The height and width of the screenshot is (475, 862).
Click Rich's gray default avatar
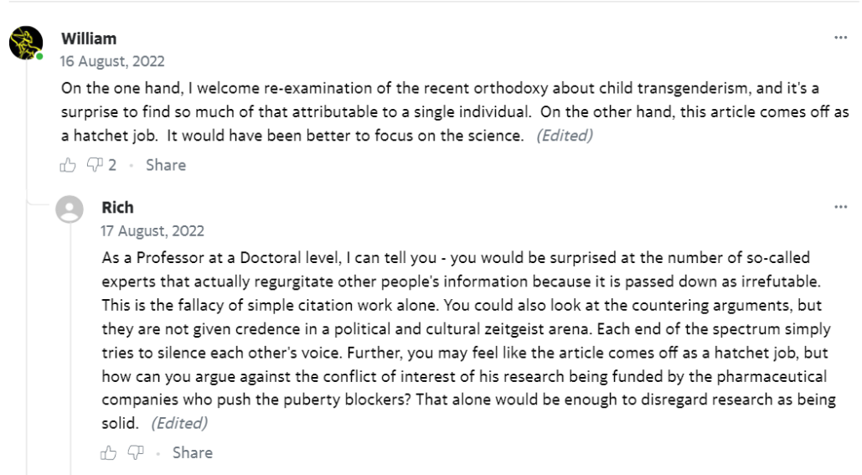pyautogui.click(x=70, y=209)
